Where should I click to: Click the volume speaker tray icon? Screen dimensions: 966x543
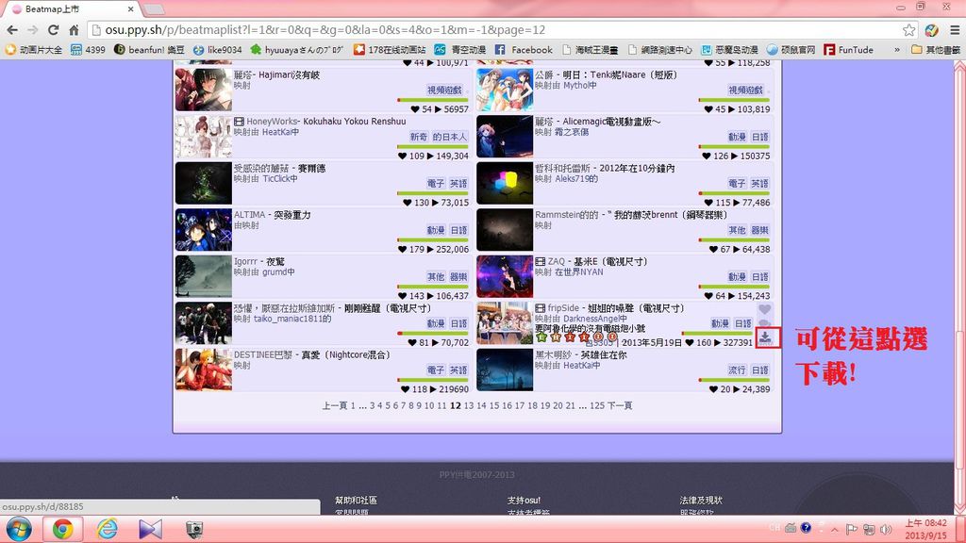tap(886, 529)
